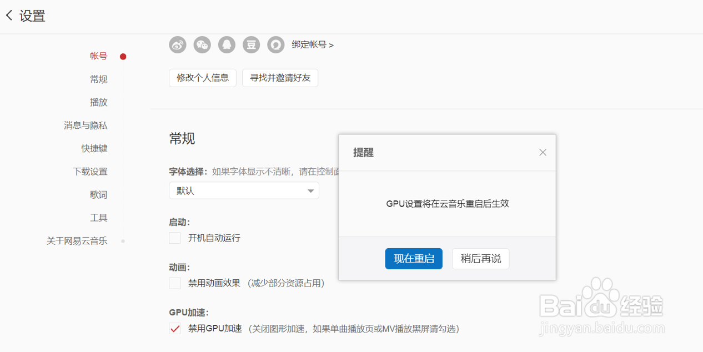Viewport: 703px width, 352px height.
Task: Bind the Weibo account icon
Action: pos(178,45)
